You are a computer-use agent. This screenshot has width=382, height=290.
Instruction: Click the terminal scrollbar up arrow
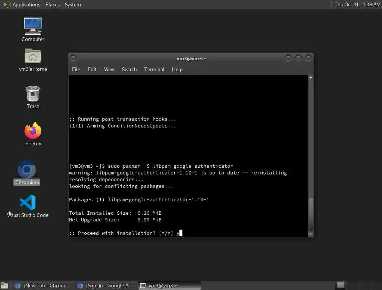point(311,78)
